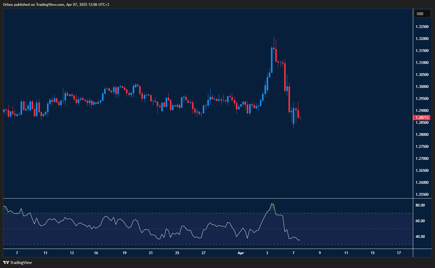435x268 pixels.
Task: Click the 80.00 level on the RSI scale
Action: tap(421, 205)
